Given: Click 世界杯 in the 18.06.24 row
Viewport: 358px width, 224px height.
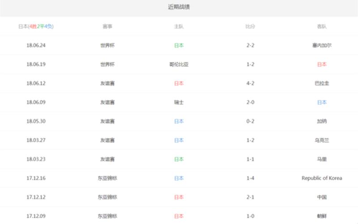Looking at the screenshot, I should click(x=107, y=45).
